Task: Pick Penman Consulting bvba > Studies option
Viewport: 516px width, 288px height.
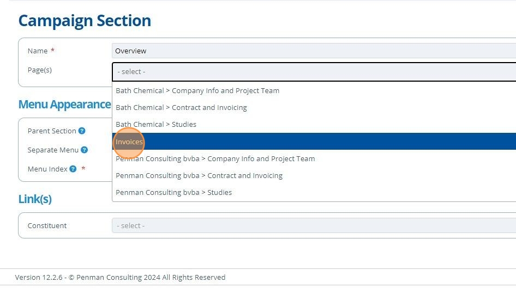Action: pos(173,193)
